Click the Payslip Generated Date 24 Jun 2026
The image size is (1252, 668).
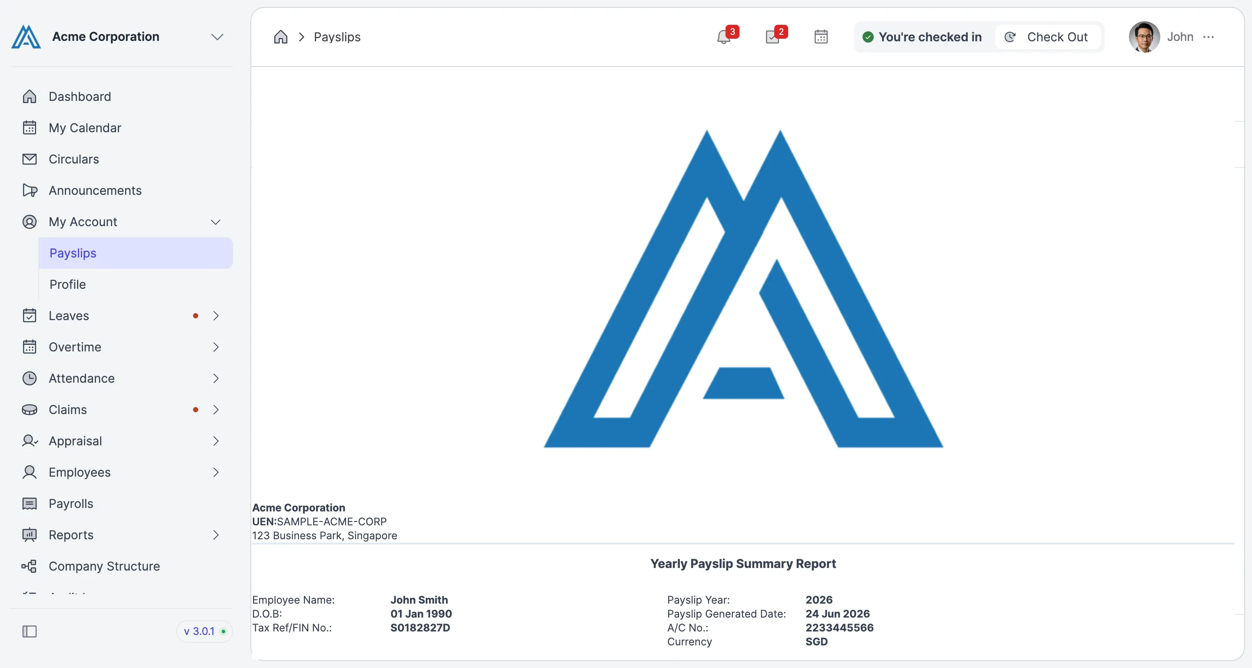[x=837, y=614]
